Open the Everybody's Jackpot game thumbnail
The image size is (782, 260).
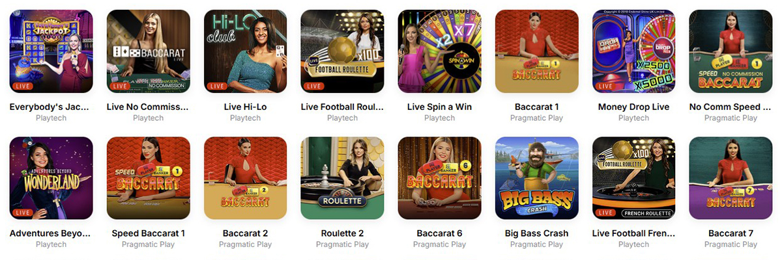51,51
